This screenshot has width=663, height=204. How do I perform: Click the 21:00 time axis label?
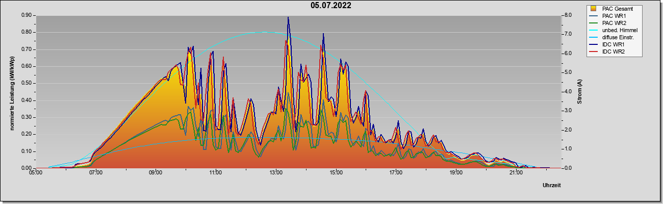[516, 173]
